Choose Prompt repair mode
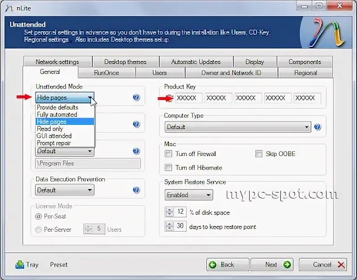The height and width of the screenshot is (280, 357). (65, 143)
